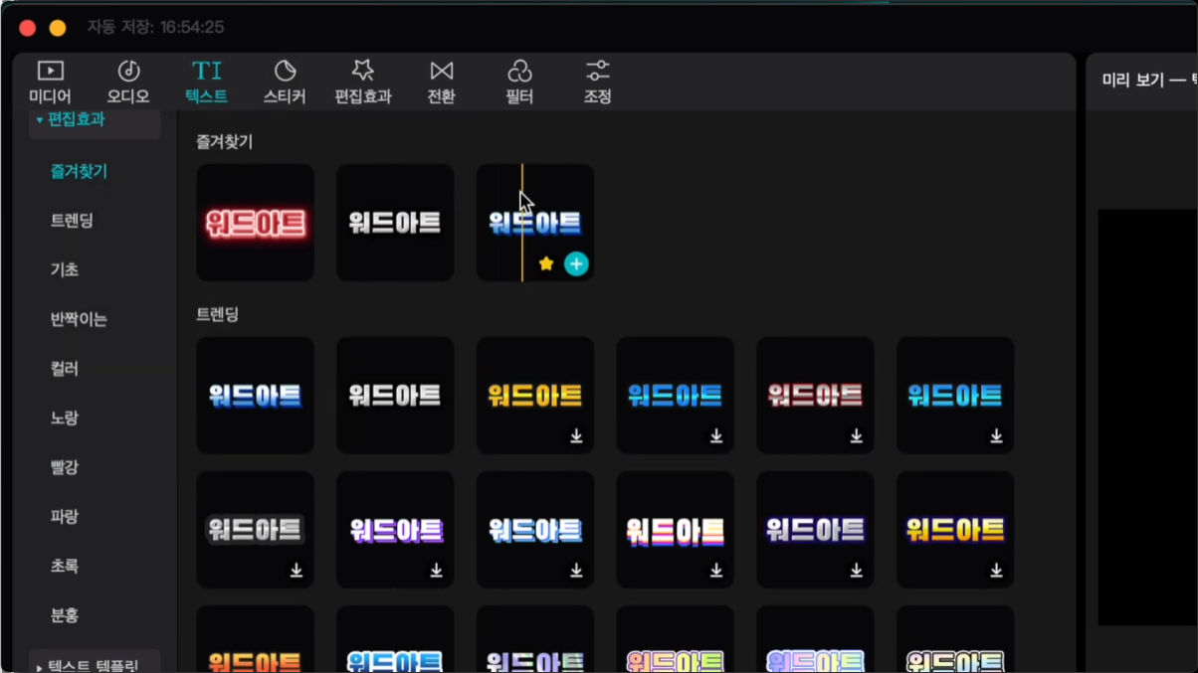Select 즐겨찾기 in the left sidebar
Screen dimensions: 1198x673
pos(80,171)
